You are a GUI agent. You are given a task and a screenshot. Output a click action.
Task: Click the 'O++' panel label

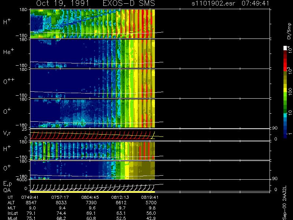[x=9, y=81]
